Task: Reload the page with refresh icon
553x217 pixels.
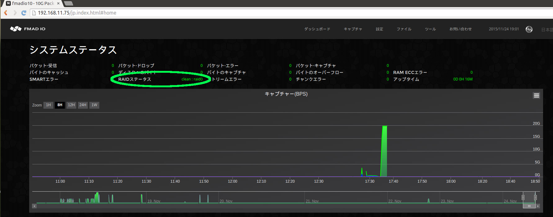Action: (x=24, y=13)
